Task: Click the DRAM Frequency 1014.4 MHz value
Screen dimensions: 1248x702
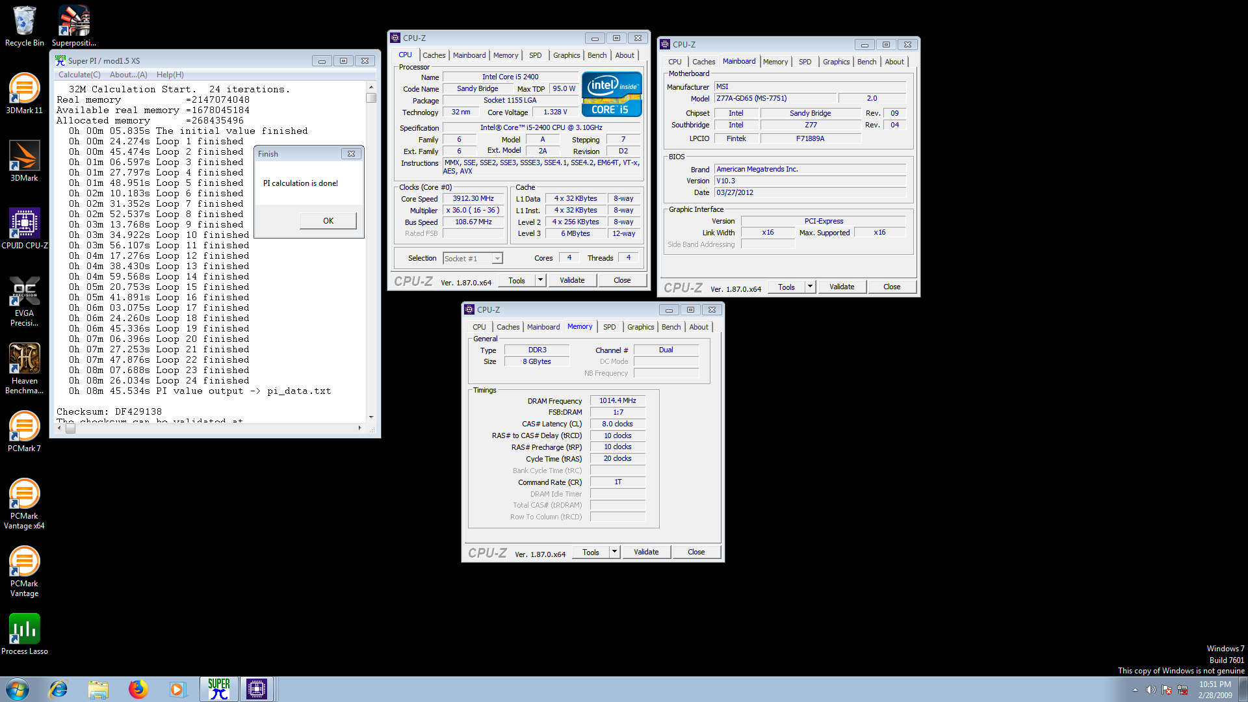Action: [x=617, y=401]
